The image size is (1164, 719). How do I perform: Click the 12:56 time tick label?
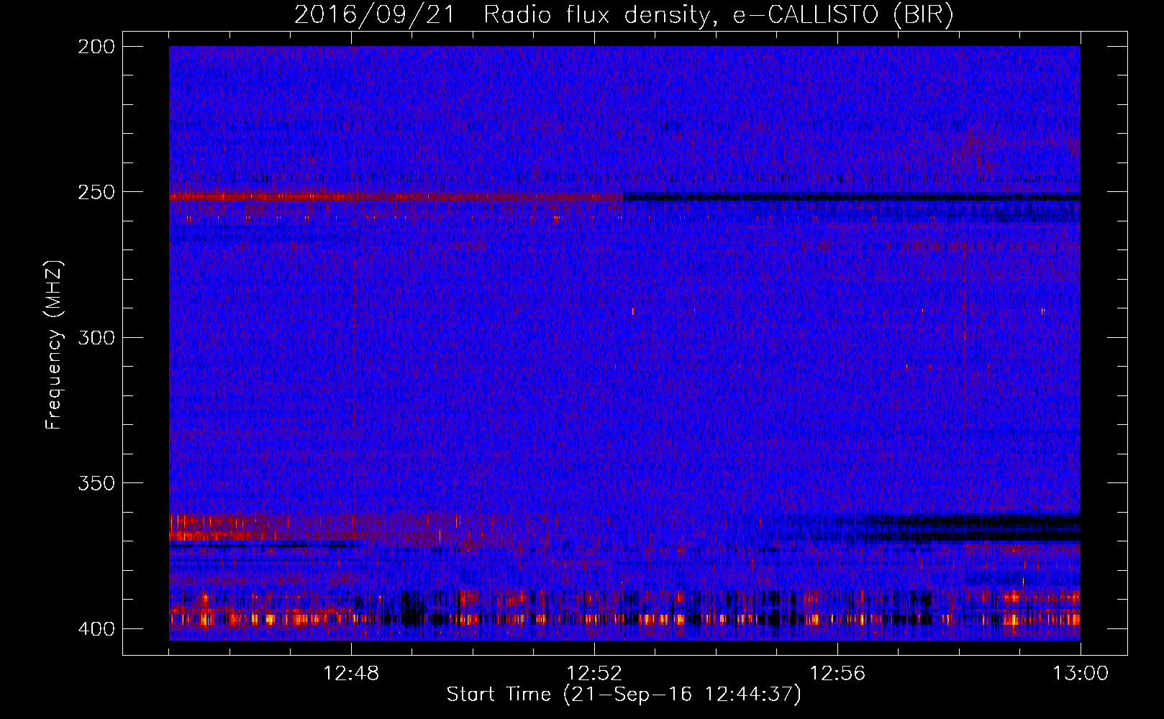click(837, 674)
